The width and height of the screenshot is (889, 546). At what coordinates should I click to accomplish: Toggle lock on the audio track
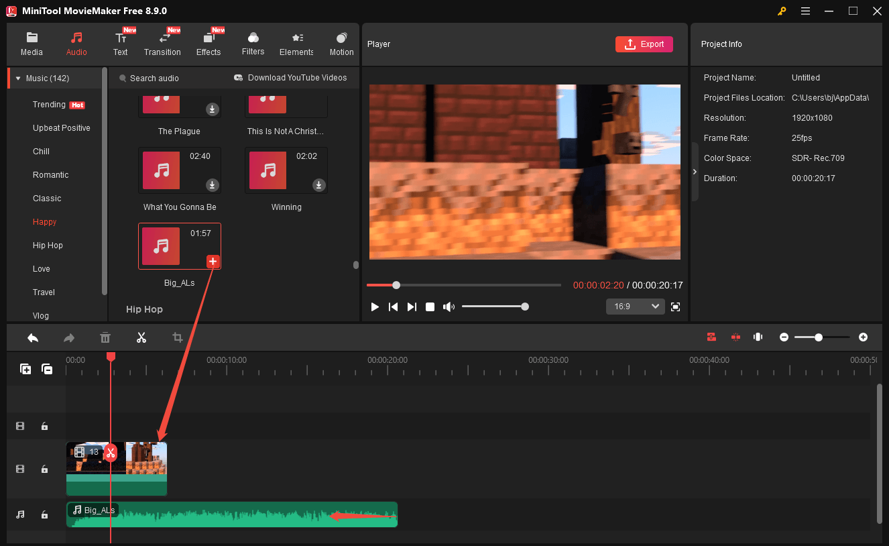pos(44,514)
